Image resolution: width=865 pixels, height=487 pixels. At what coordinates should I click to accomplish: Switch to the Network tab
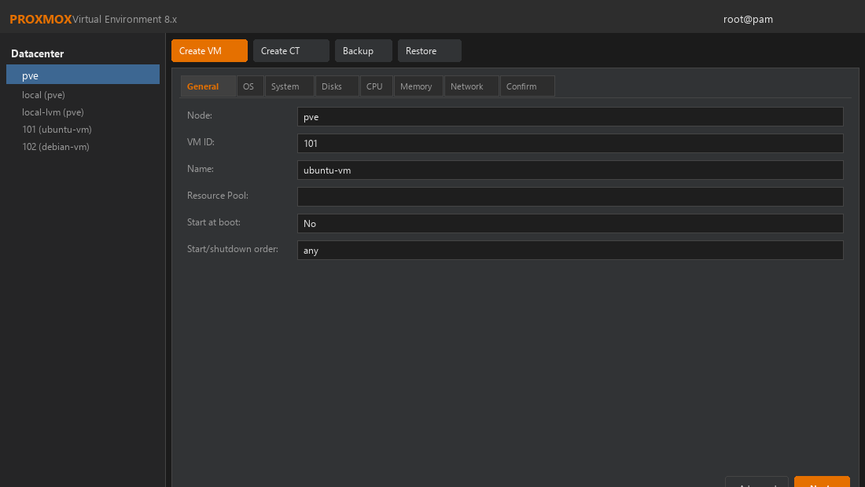[x=471, y=86]
